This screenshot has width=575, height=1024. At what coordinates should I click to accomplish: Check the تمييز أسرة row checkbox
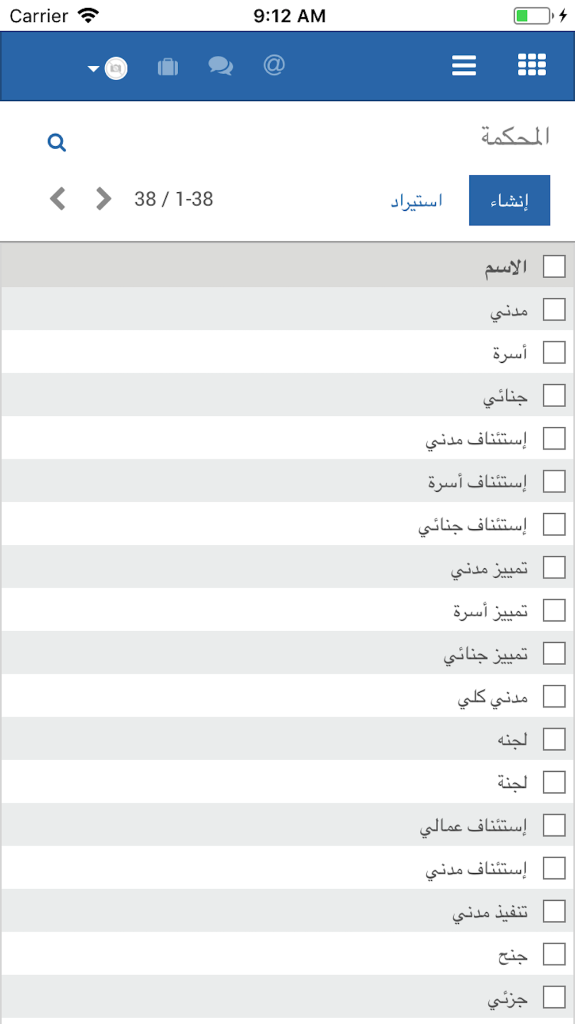pos(554,610)
